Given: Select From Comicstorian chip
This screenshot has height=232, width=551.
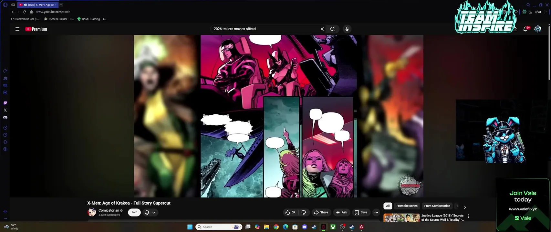Looking at the screenshot, I should [437, 206].
